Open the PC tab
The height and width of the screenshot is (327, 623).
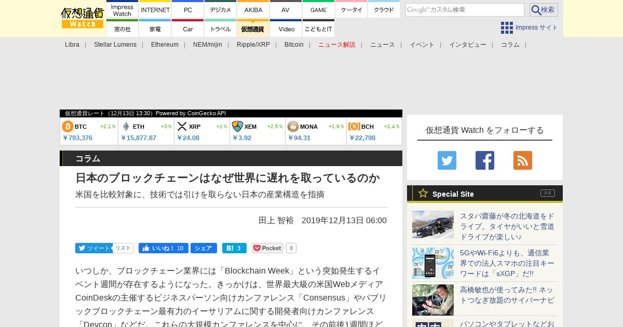click(x=187, y=10)
